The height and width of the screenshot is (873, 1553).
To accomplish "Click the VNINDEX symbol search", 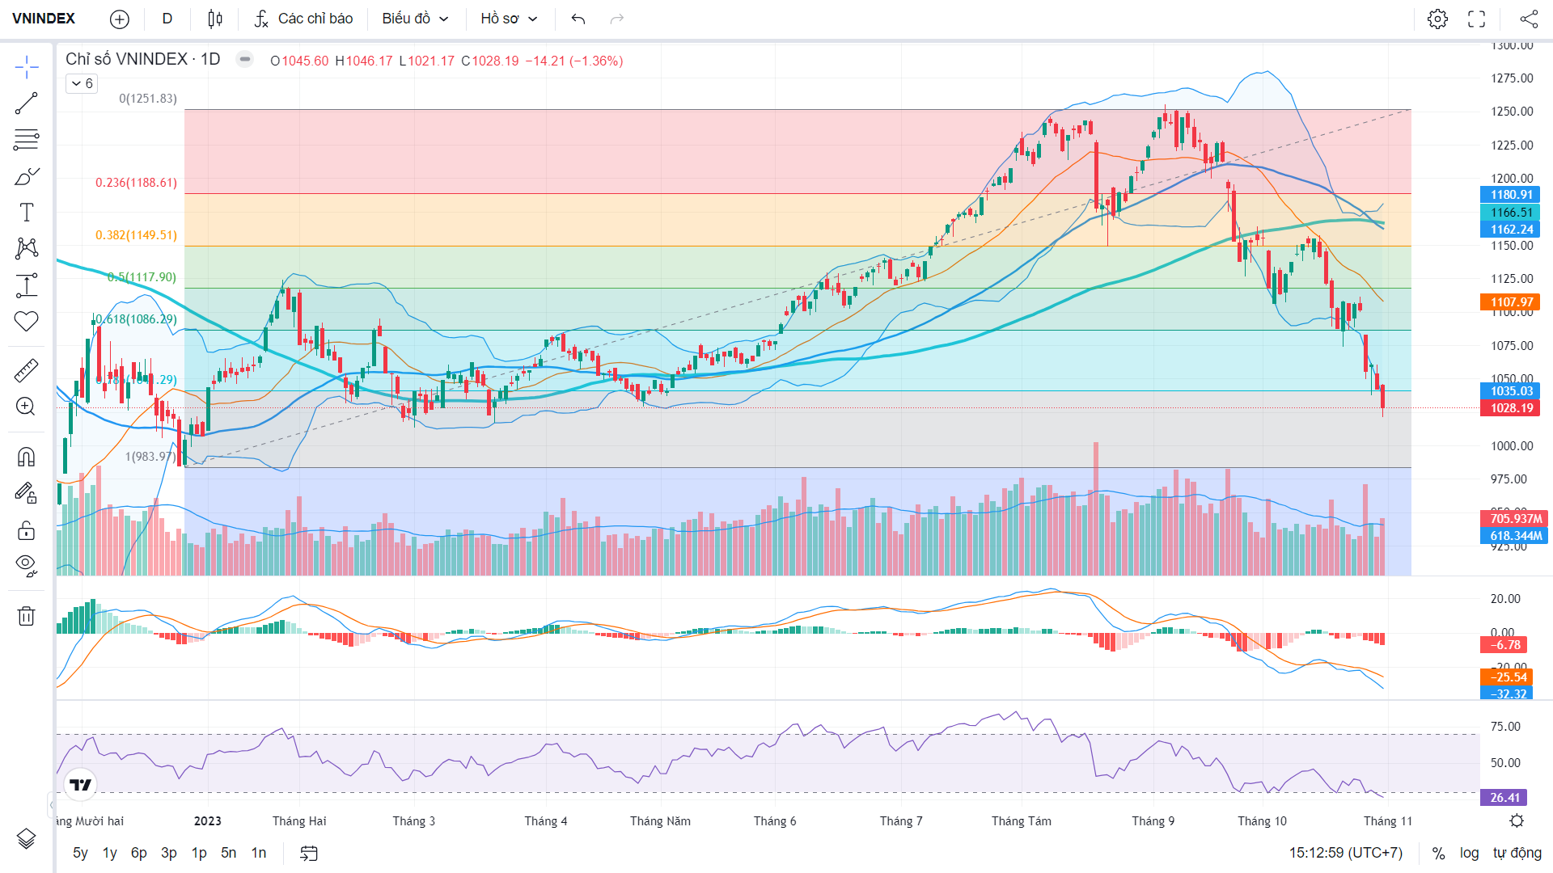I will 44,19.
